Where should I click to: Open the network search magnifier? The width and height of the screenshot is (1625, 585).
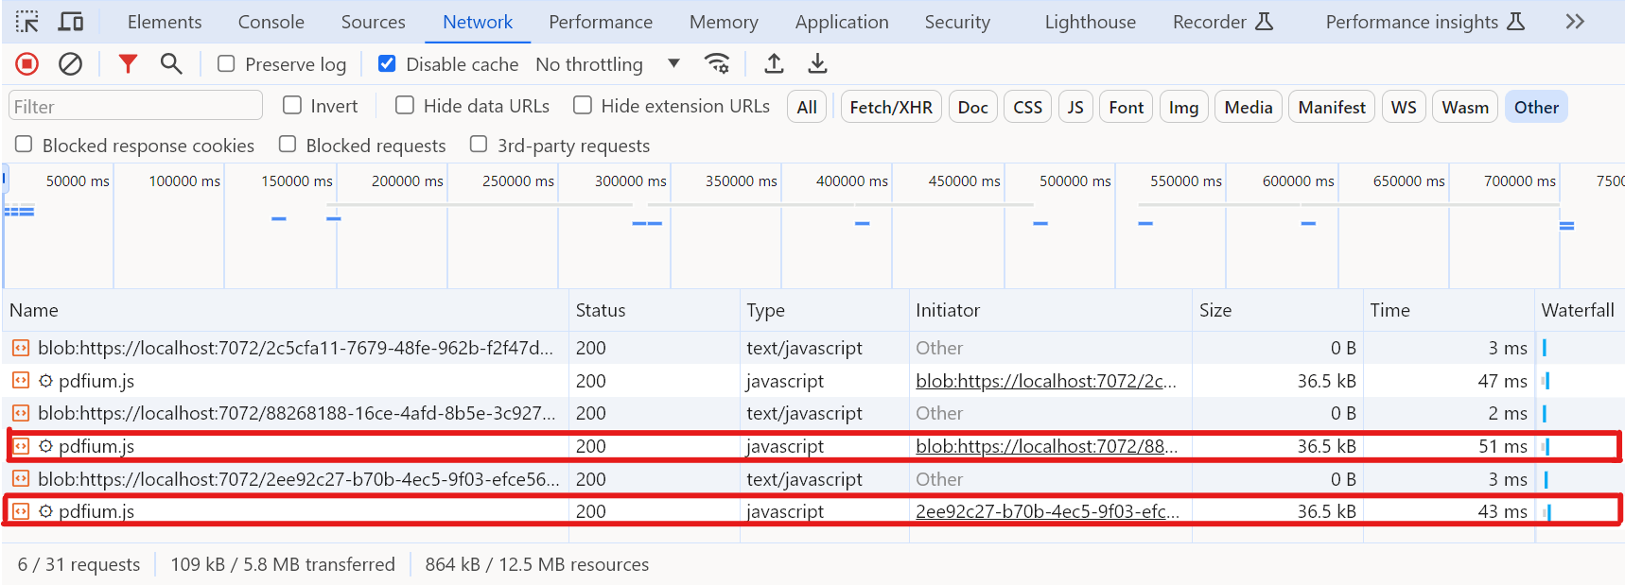[171, 64]
